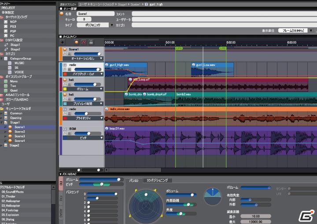
Task: Switch to the 3Dポジショニング tab
Action: [157, 180]
